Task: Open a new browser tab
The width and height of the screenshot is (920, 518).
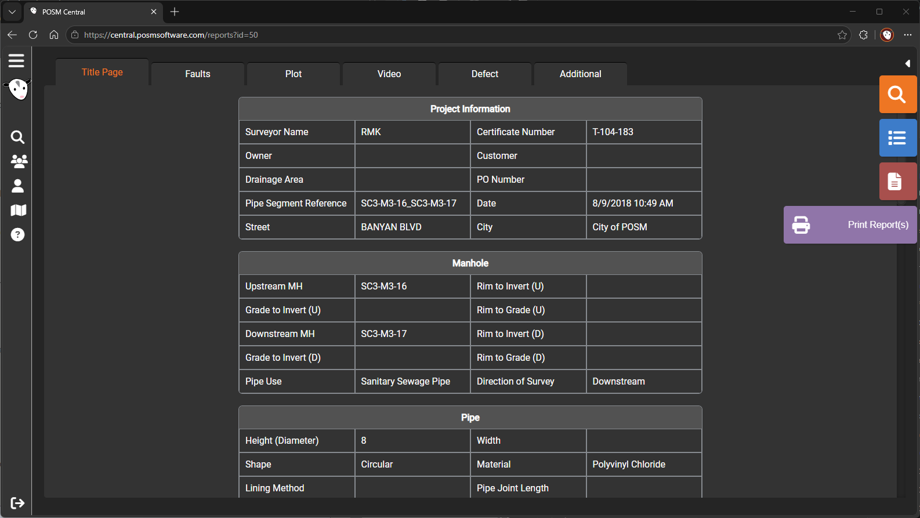Action: [x=175, y=12]
